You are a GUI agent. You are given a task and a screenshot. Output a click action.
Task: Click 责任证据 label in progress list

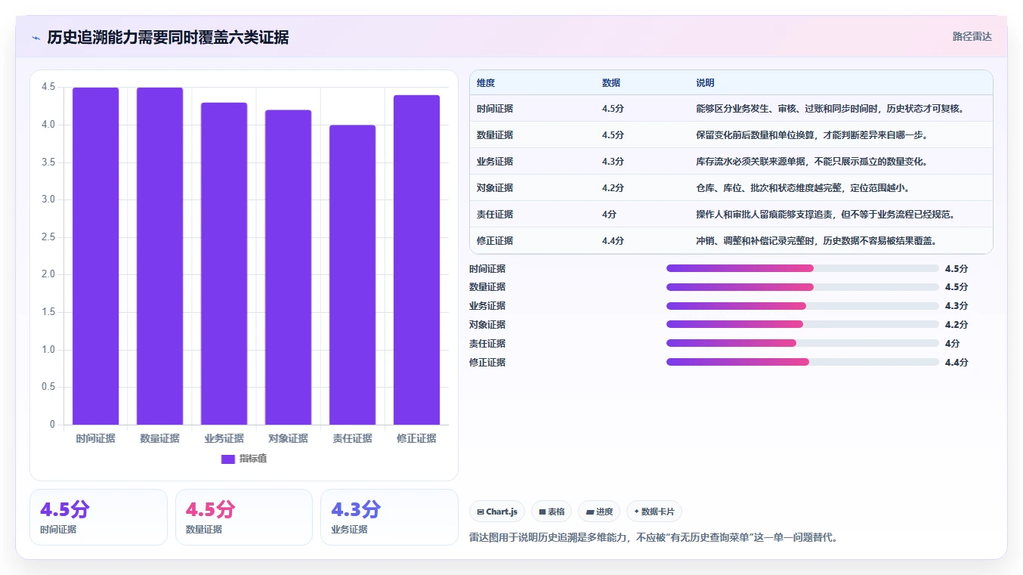click(487, 344)
